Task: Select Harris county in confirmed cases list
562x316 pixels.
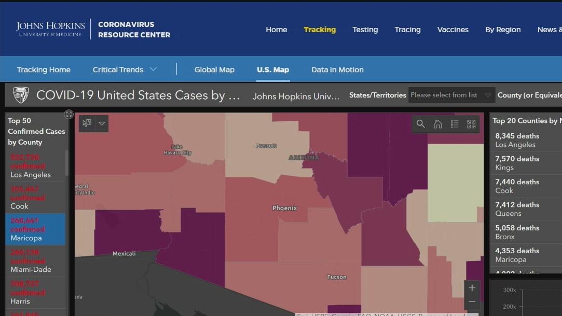Action: pos(35,292)
